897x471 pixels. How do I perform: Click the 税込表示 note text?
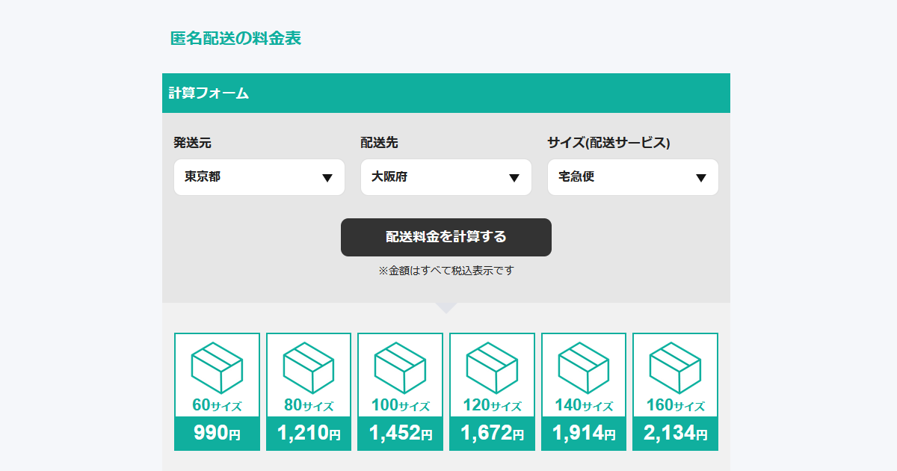[446, 271]
